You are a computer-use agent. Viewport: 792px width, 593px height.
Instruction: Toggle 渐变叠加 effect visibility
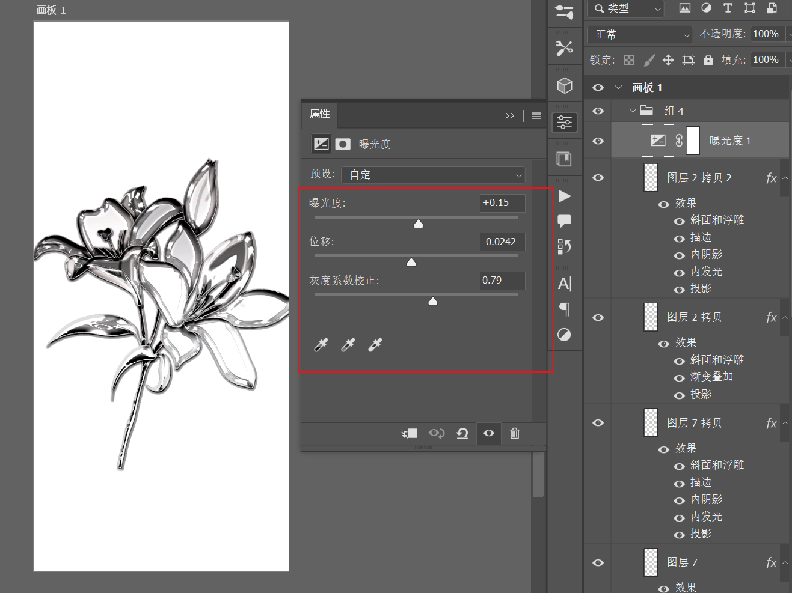[x=679, y=378]
